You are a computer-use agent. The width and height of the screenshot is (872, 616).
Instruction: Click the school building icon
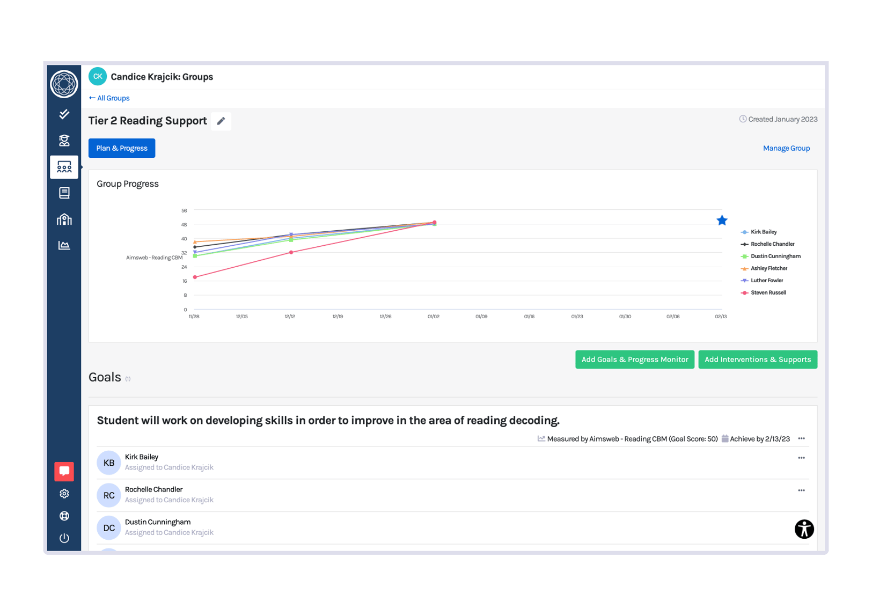tap(64, 219)
